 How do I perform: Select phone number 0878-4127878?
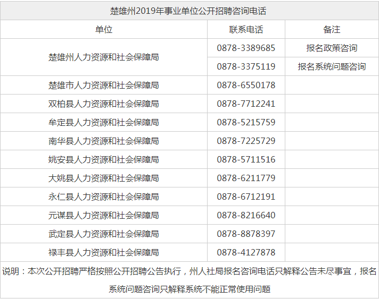[246, 252]
